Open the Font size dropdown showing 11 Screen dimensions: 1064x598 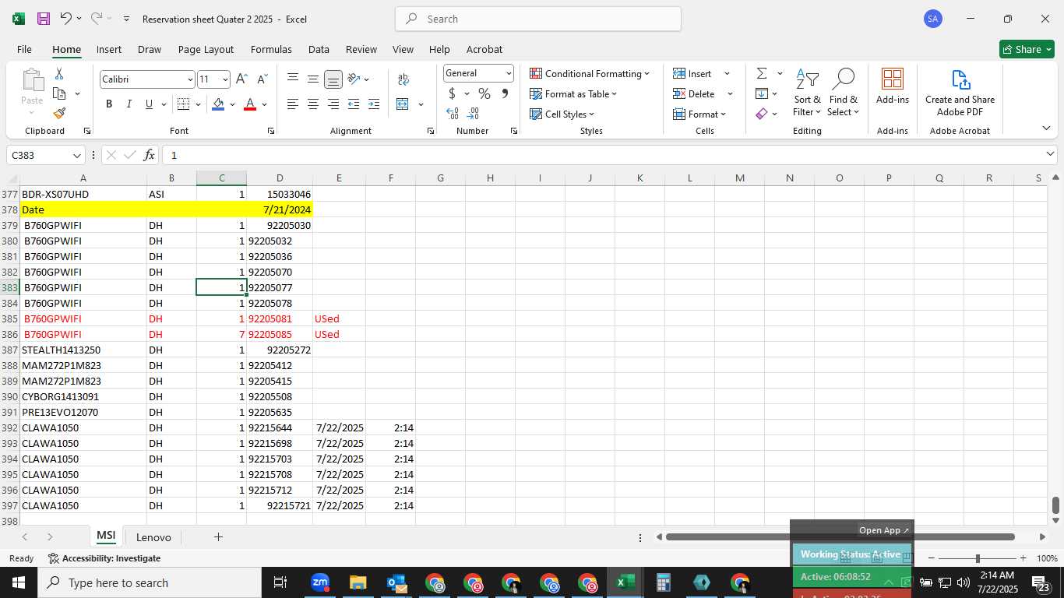[x=225, y=79]
